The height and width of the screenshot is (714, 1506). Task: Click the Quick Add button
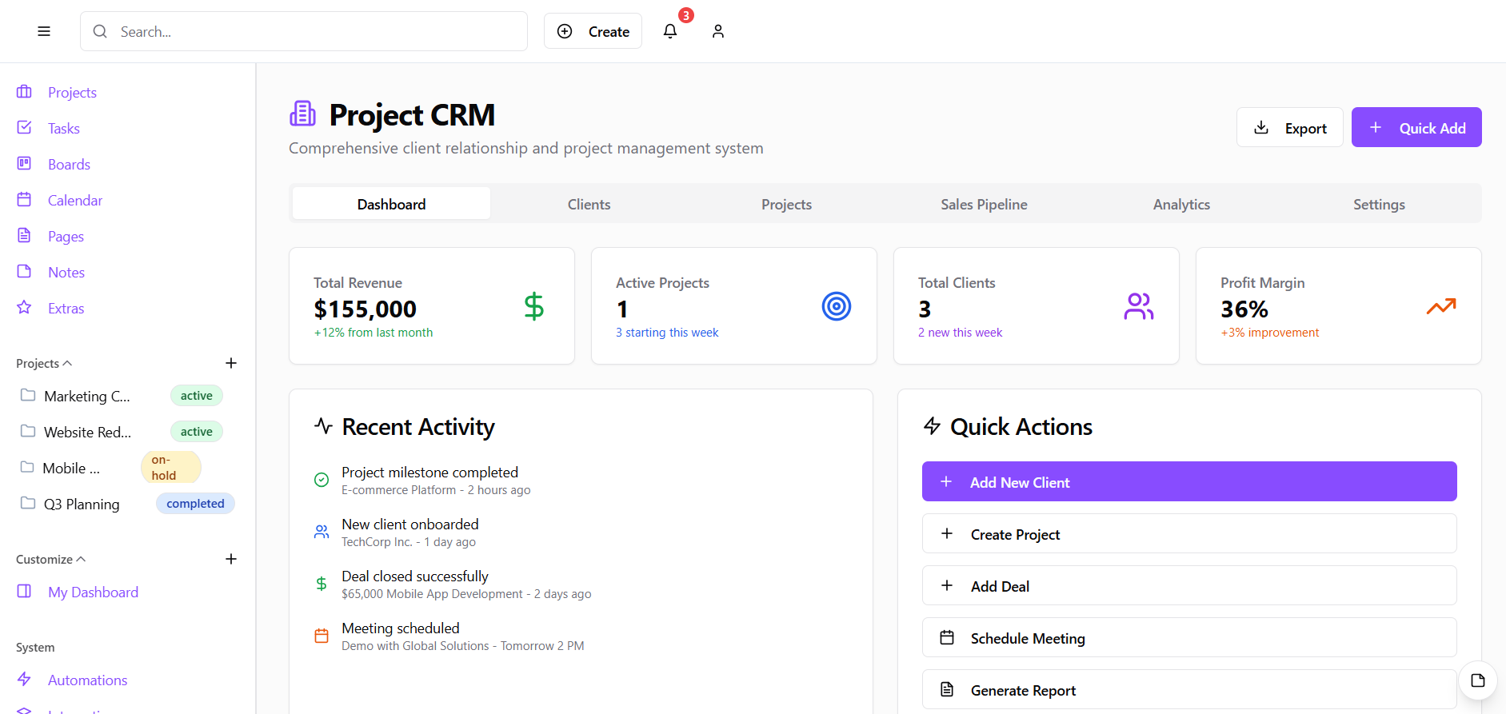(x=1416, y=127)
